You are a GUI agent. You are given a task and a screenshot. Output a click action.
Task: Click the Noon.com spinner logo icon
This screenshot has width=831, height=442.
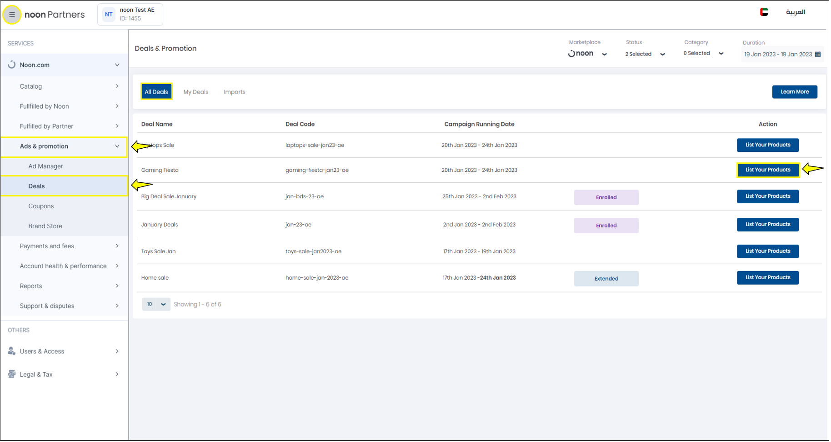(x=12, y=65)
